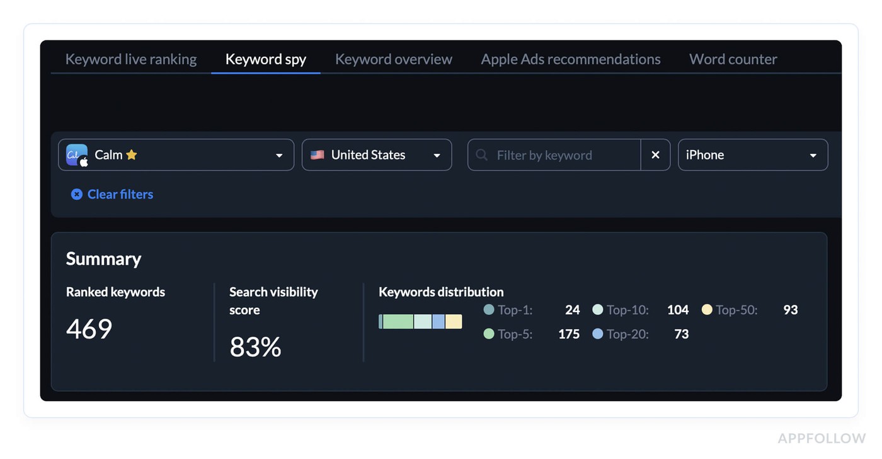Switch to Keyword live ranking tab
Screen dimensions: 882x459
click(131, 59)
